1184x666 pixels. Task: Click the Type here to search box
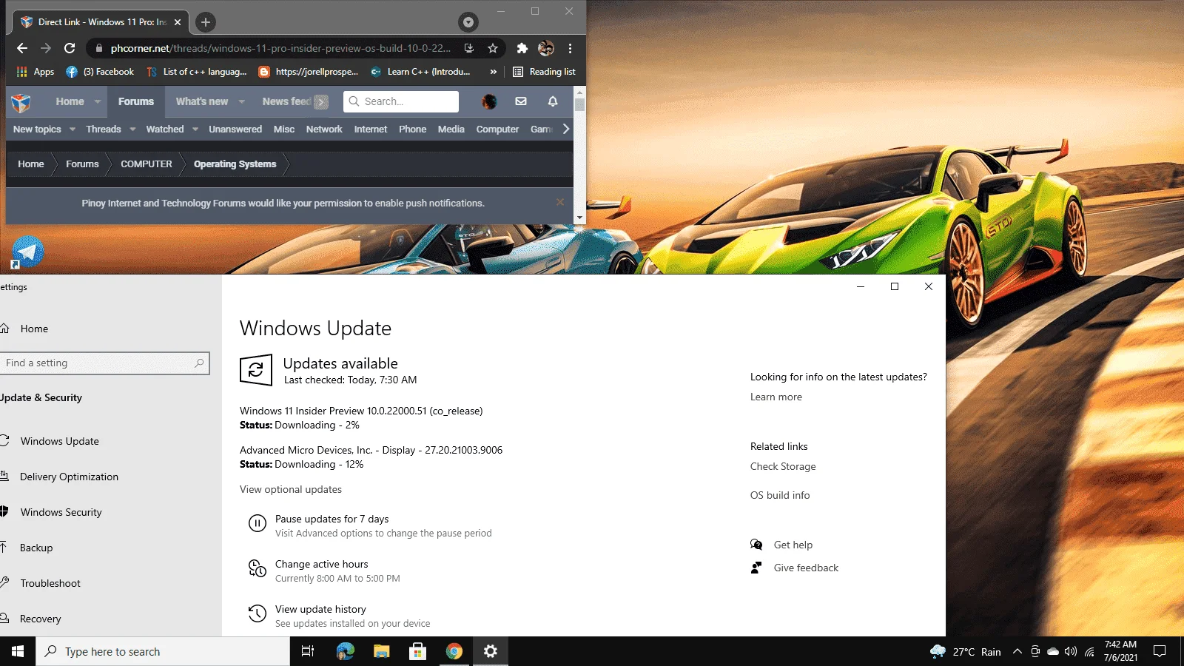(x=163, y=651)
